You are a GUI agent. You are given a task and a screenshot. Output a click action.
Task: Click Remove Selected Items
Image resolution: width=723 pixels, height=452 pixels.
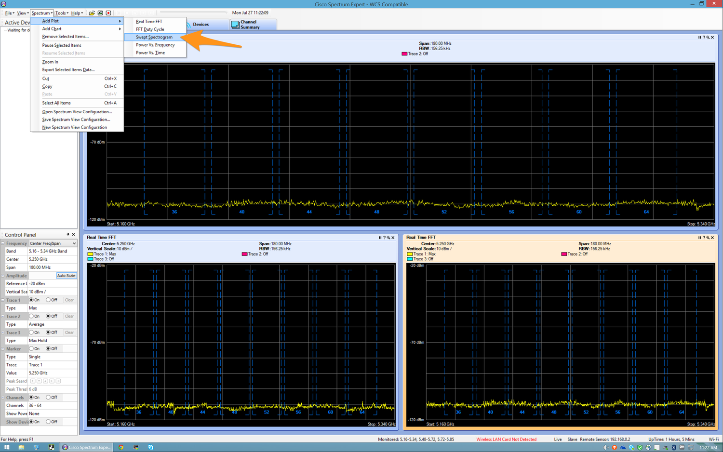pyautogui.click(x=77, y=37)
